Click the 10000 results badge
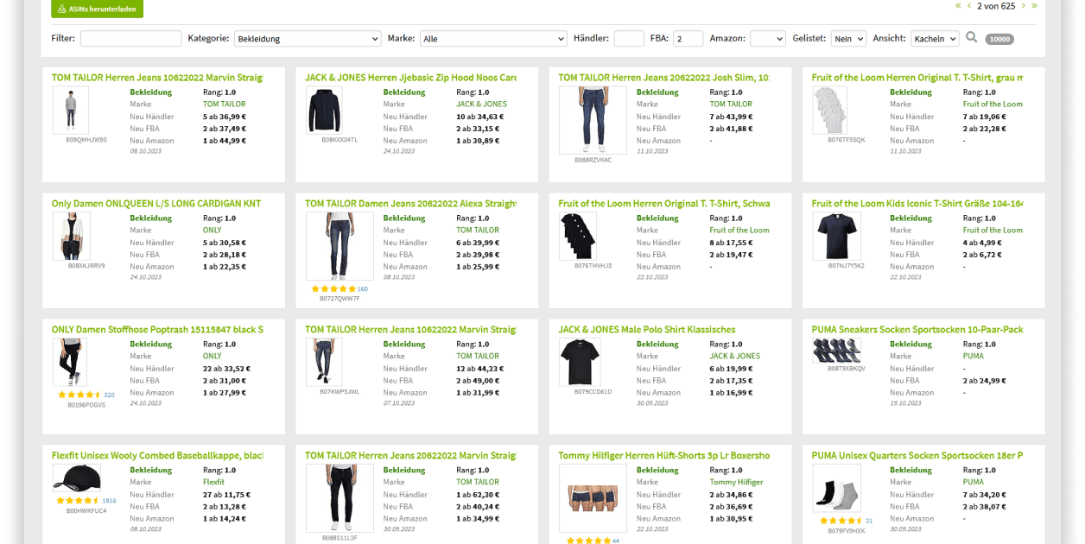1085x544 pixels. [x=999, y=39]
